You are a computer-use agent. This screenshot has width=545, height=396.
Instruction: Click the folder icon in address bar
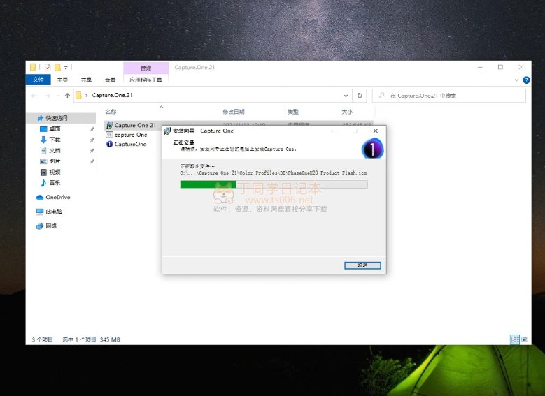point(78,95)
